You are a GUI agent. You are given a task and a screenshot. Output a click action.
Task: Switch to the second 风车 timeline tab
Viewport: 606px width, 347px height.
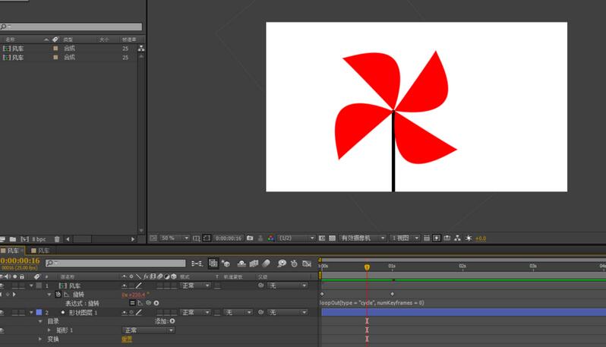(x=43, y=251)
